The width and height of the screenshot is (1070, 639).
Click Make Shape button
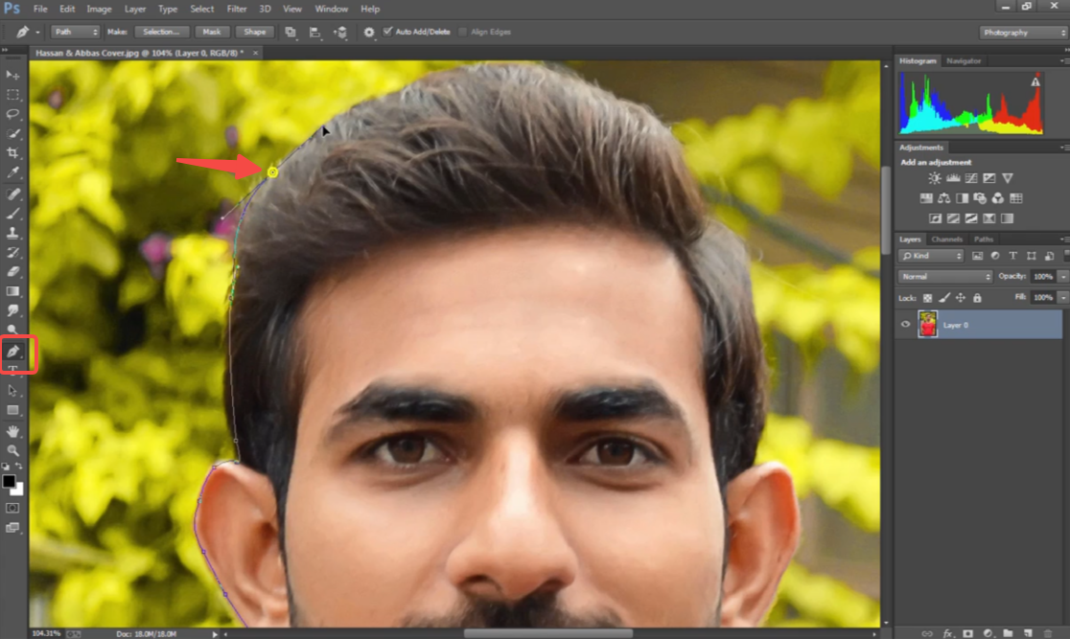[x=254, y=32]
